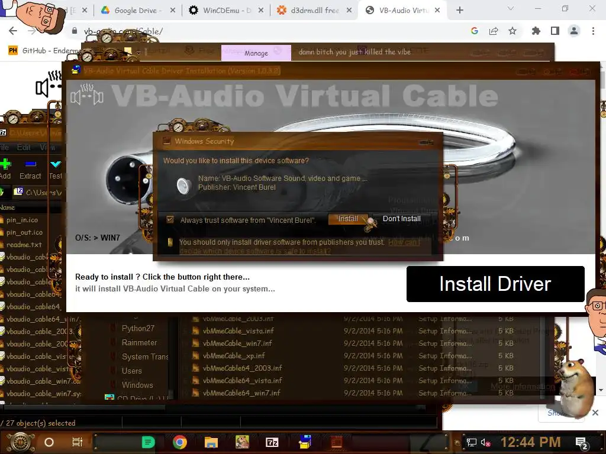Click Don't Install button

[x=402, y=219]
